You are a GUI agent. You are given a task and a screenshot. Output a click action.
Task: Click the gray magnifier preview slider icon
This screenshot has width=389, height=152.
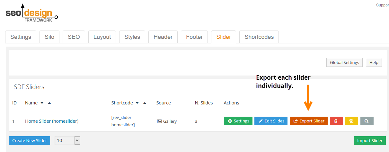[x=367, y=121]
